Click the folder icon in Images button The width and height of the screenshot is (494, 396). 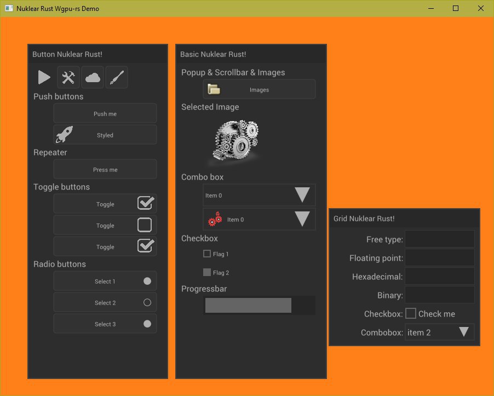214,89
